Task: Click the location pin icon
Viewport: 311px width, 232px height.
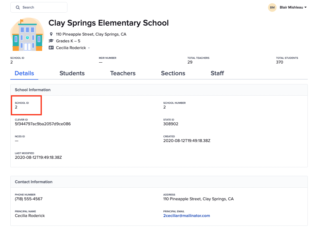Action: coord(51,34)
